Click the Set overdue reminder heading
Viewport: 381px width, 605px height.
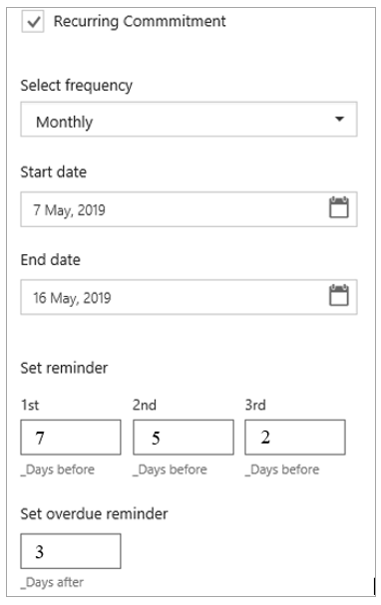94,514
